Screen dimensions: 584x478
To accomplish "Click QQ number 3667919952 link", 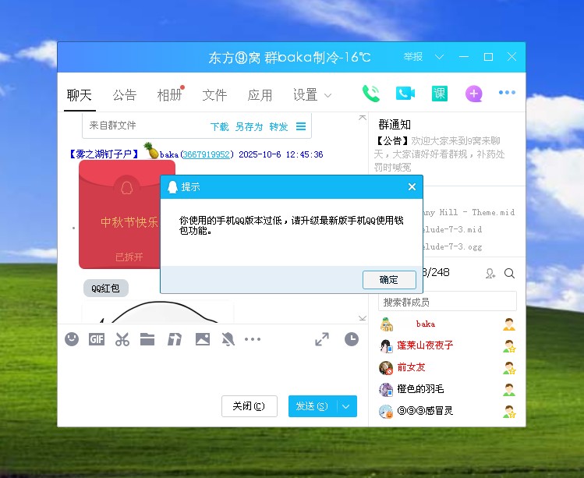I will (206, 154).
